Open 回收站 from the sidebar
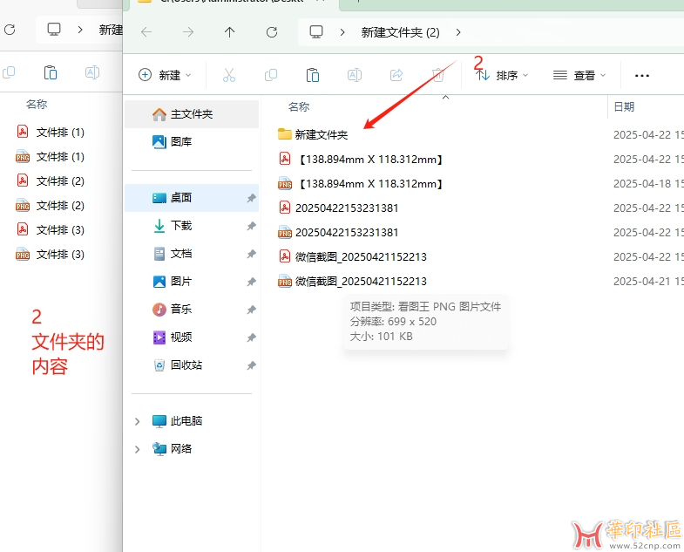Screen dimensions: 684x552 pyautogui.click(x=186, y=365)
